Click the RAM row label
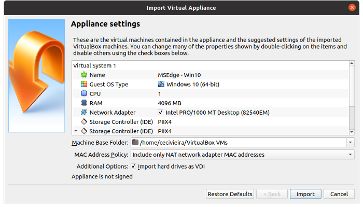 tap(96, 103)
